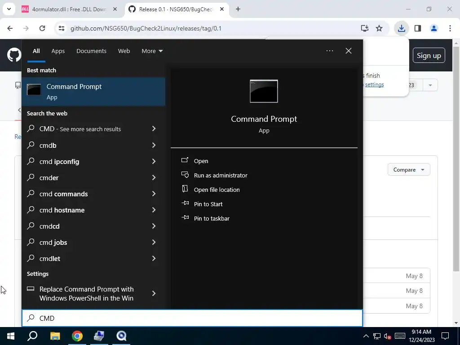Open Chrome three-dot menu

pos(450,28)
